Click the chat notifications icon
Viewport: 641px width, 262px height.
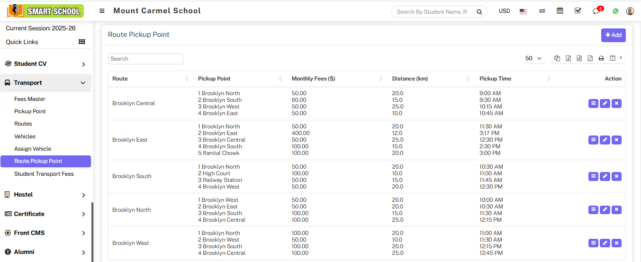click(596, 11)
